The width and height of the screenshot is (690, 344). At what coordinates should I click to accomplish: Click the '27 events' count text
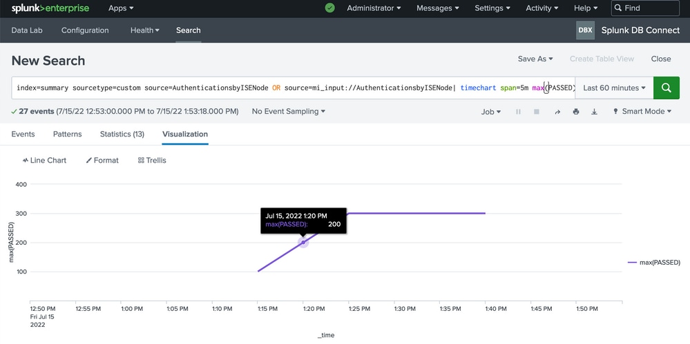[35, 112]
